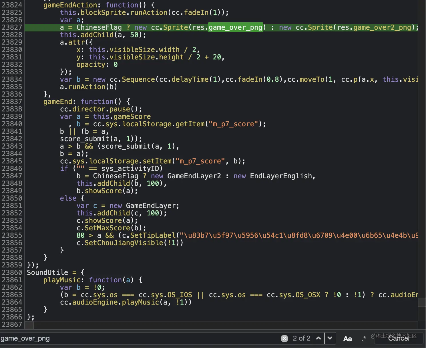Click line number 23863 in the gutter
Image resolution: width=426 pixels, height=348 pixels.
coord(12,295)
